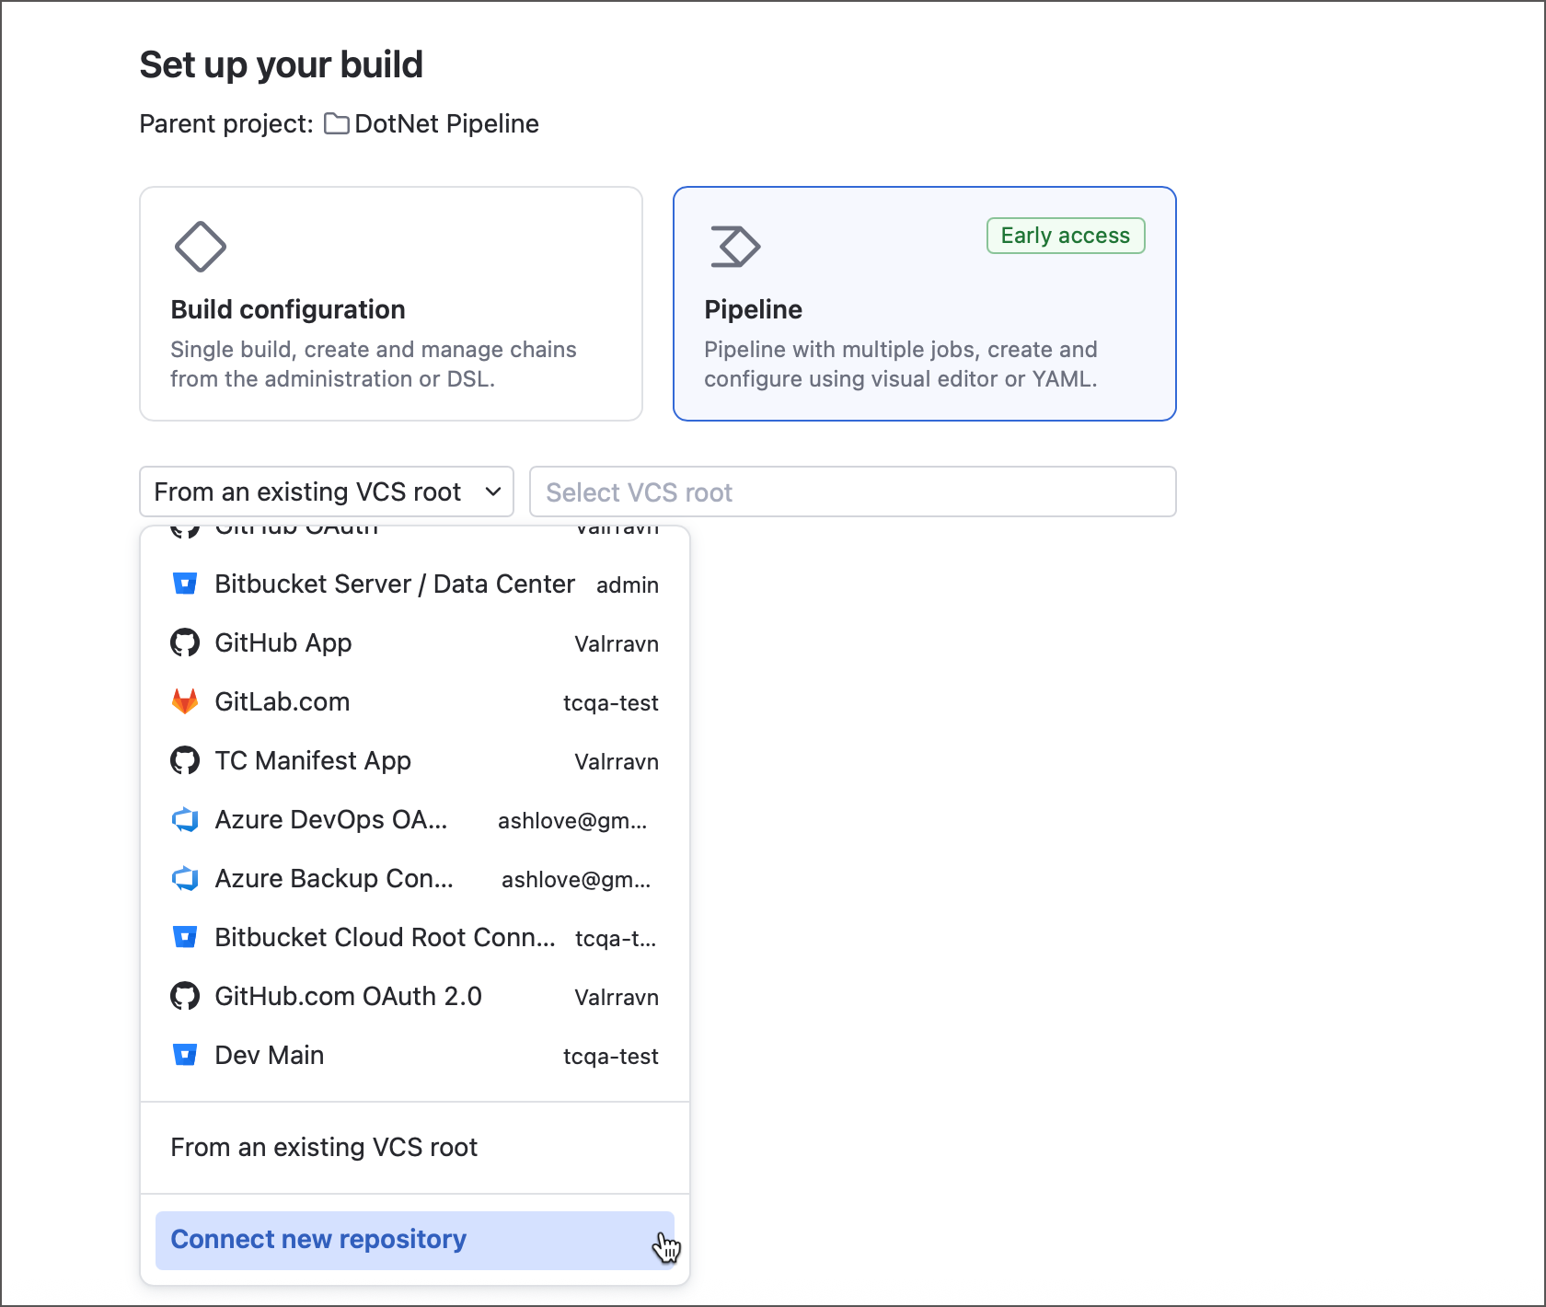This screenshot has width=1546, height=1307.
Task: Click the Azure DevOps OAuth connection icon
Action: (x=185, y=819)
